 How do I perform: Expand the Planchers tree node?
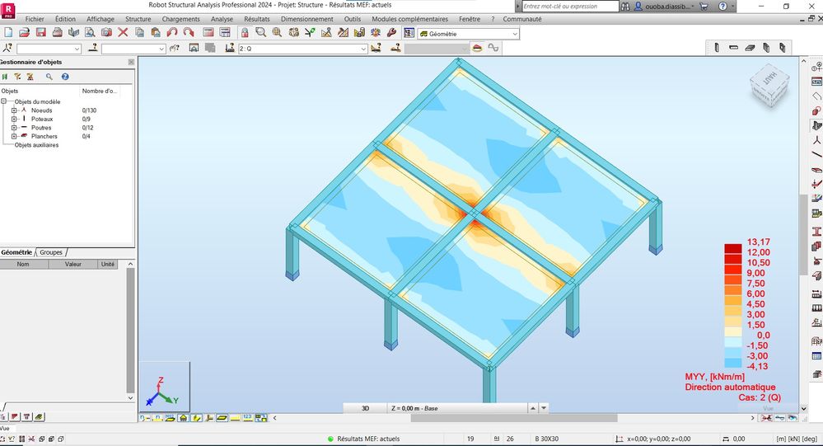pyautogui.click(x=14, y=136)
